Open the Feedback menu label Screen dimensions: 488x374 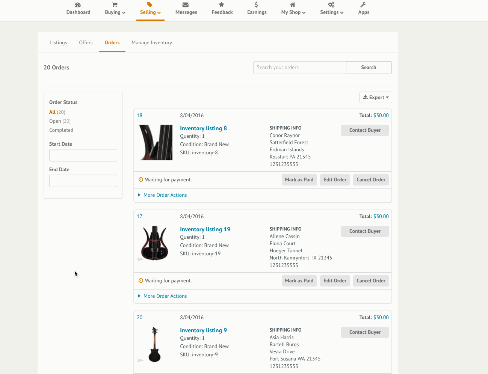click(x=222, y=12)
